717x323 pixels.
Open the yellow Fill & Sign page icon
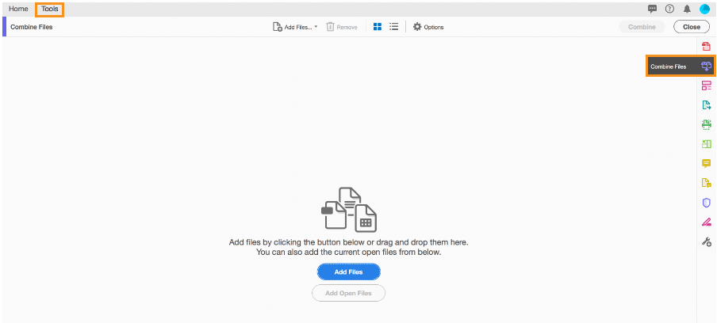tap(707, 183)
